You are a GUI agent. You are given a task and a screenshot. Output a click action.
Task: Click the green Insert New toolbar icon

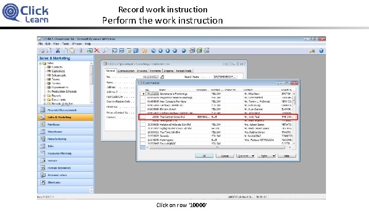pos(90,51)
